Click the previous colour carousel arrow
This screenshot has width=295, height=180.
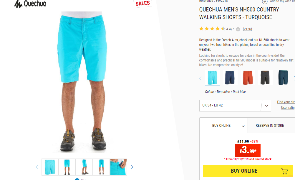(x=200, y=78)
